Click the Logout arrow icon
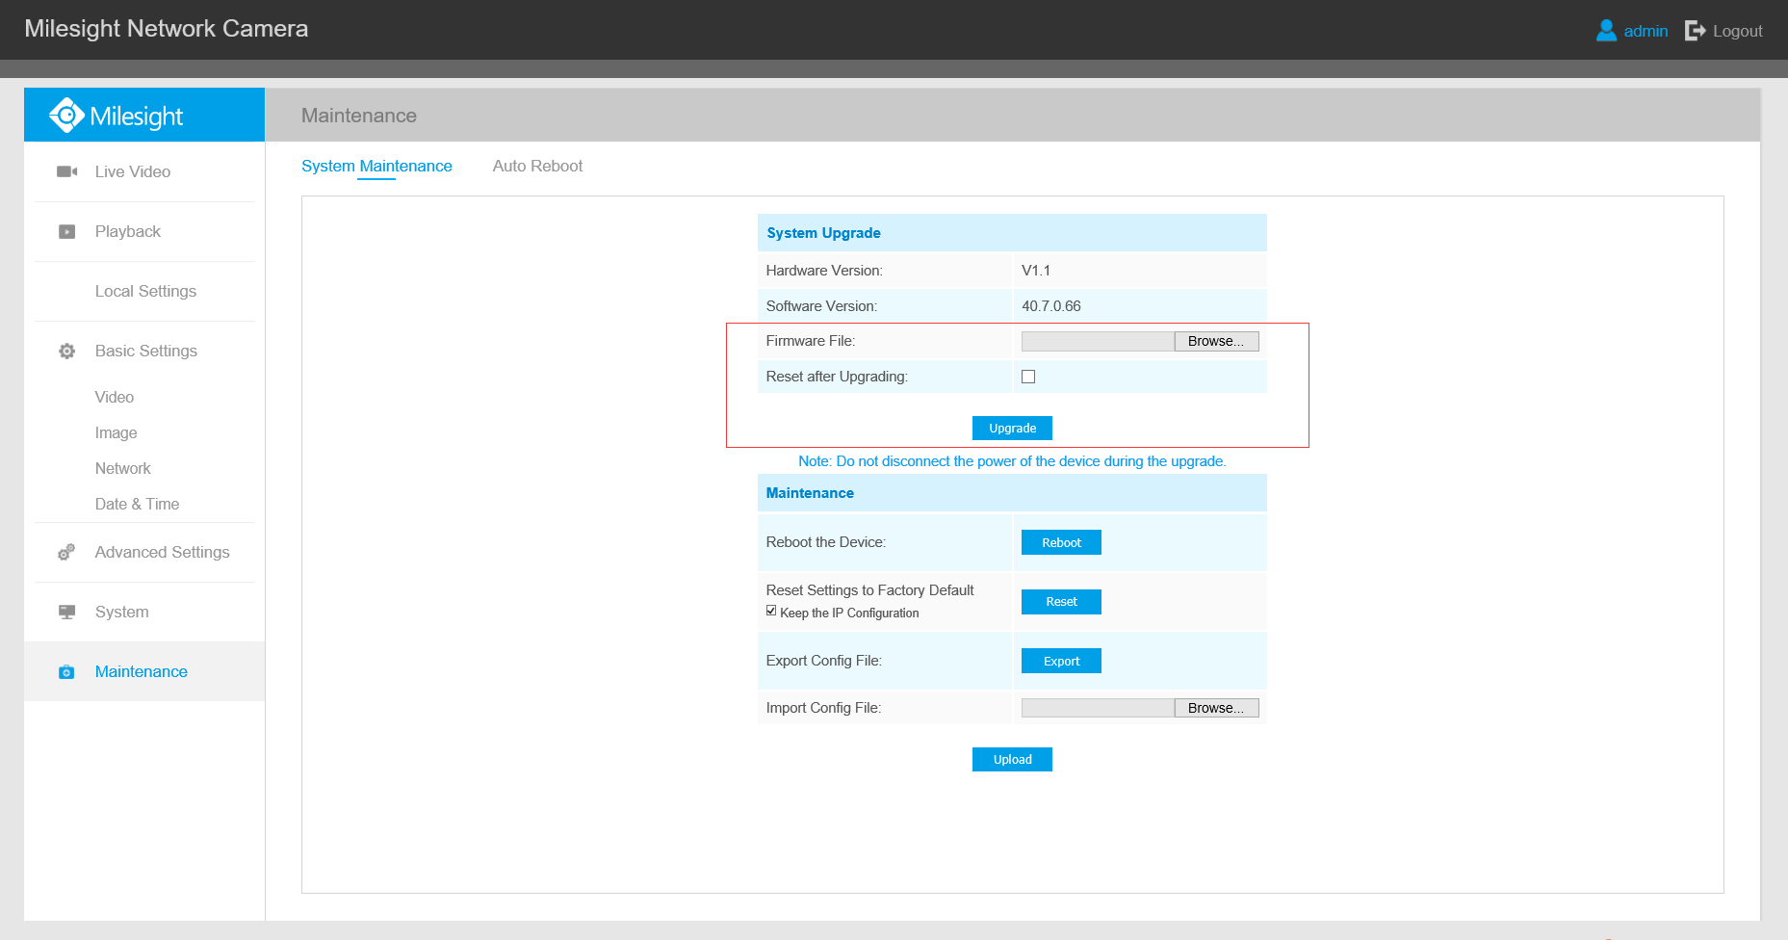The image size is (1788, 940). tap(1695, 31)
